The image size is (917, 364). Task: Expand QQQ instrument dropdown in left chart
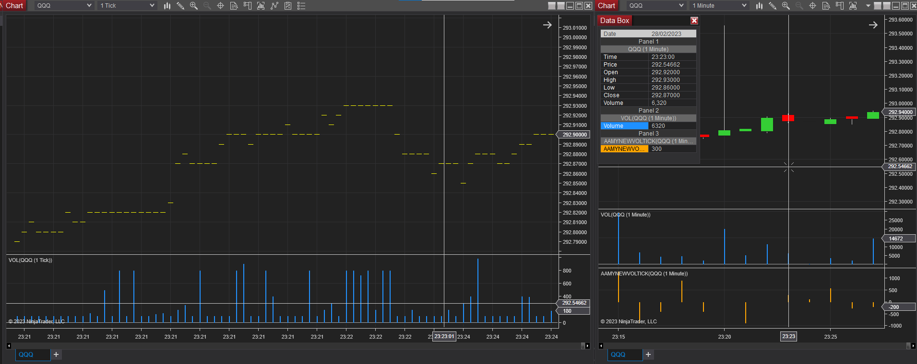click(x=64, y=6)
